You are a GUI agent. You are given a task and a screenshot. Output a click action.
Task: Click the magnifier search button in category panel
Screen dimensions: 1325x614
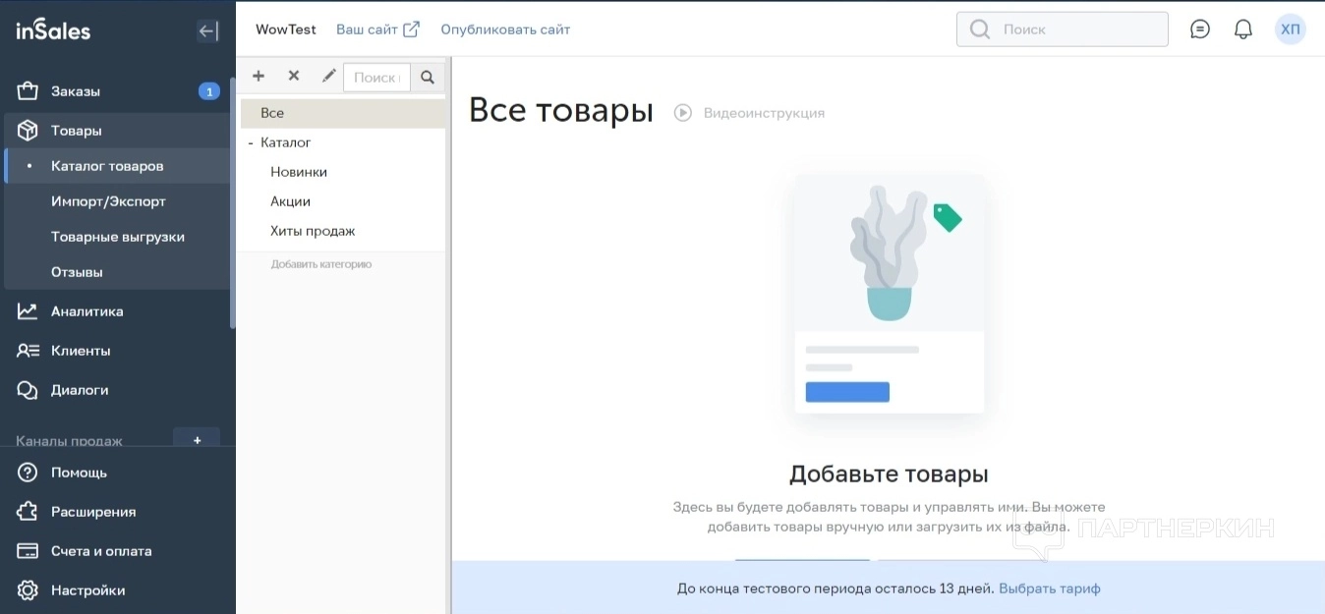click(428, 77)
